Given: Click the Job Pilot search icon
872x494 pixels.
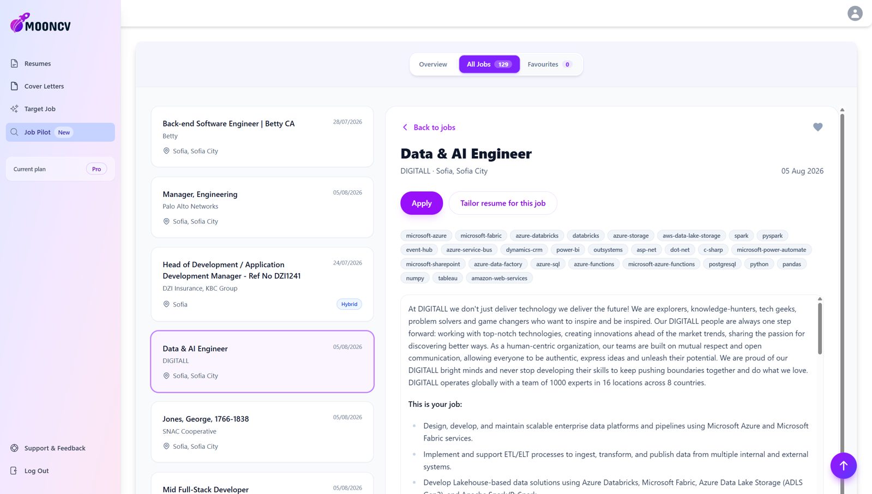Looking at the screenshot, I should [14, 132].
